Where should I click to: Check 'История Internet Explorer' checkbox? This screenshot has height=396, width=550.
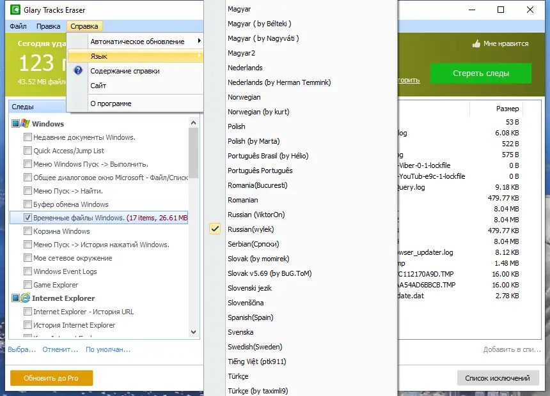[x=27, y=325]
